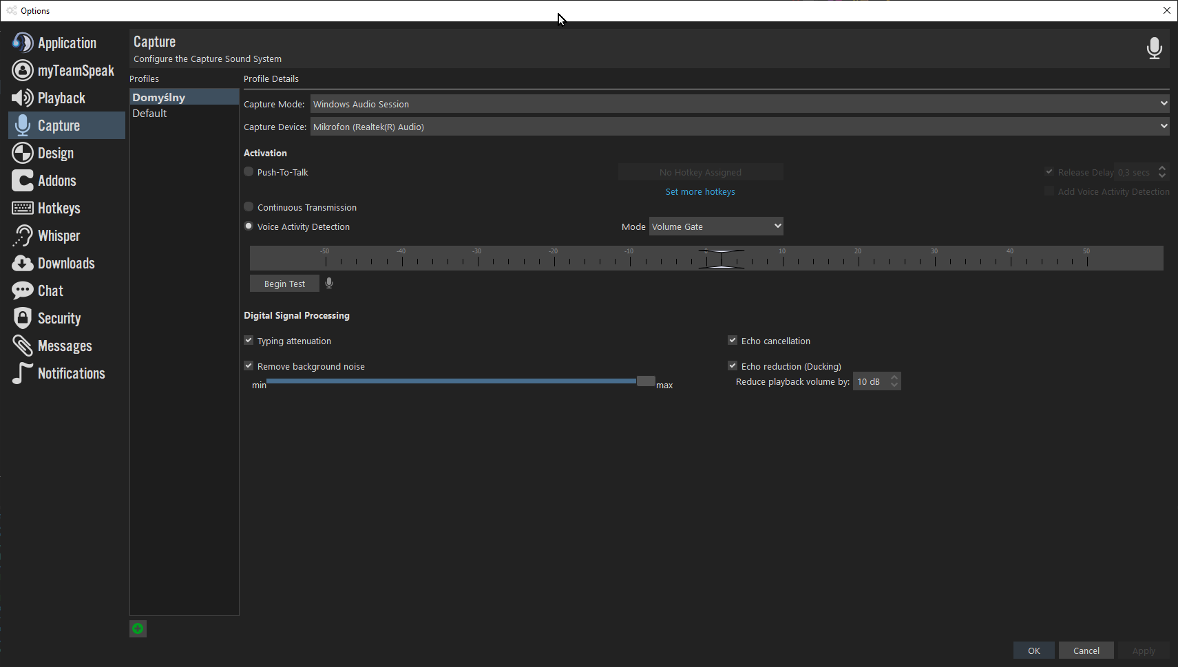Switch to the Whisper settings page

tap(59, 236)
